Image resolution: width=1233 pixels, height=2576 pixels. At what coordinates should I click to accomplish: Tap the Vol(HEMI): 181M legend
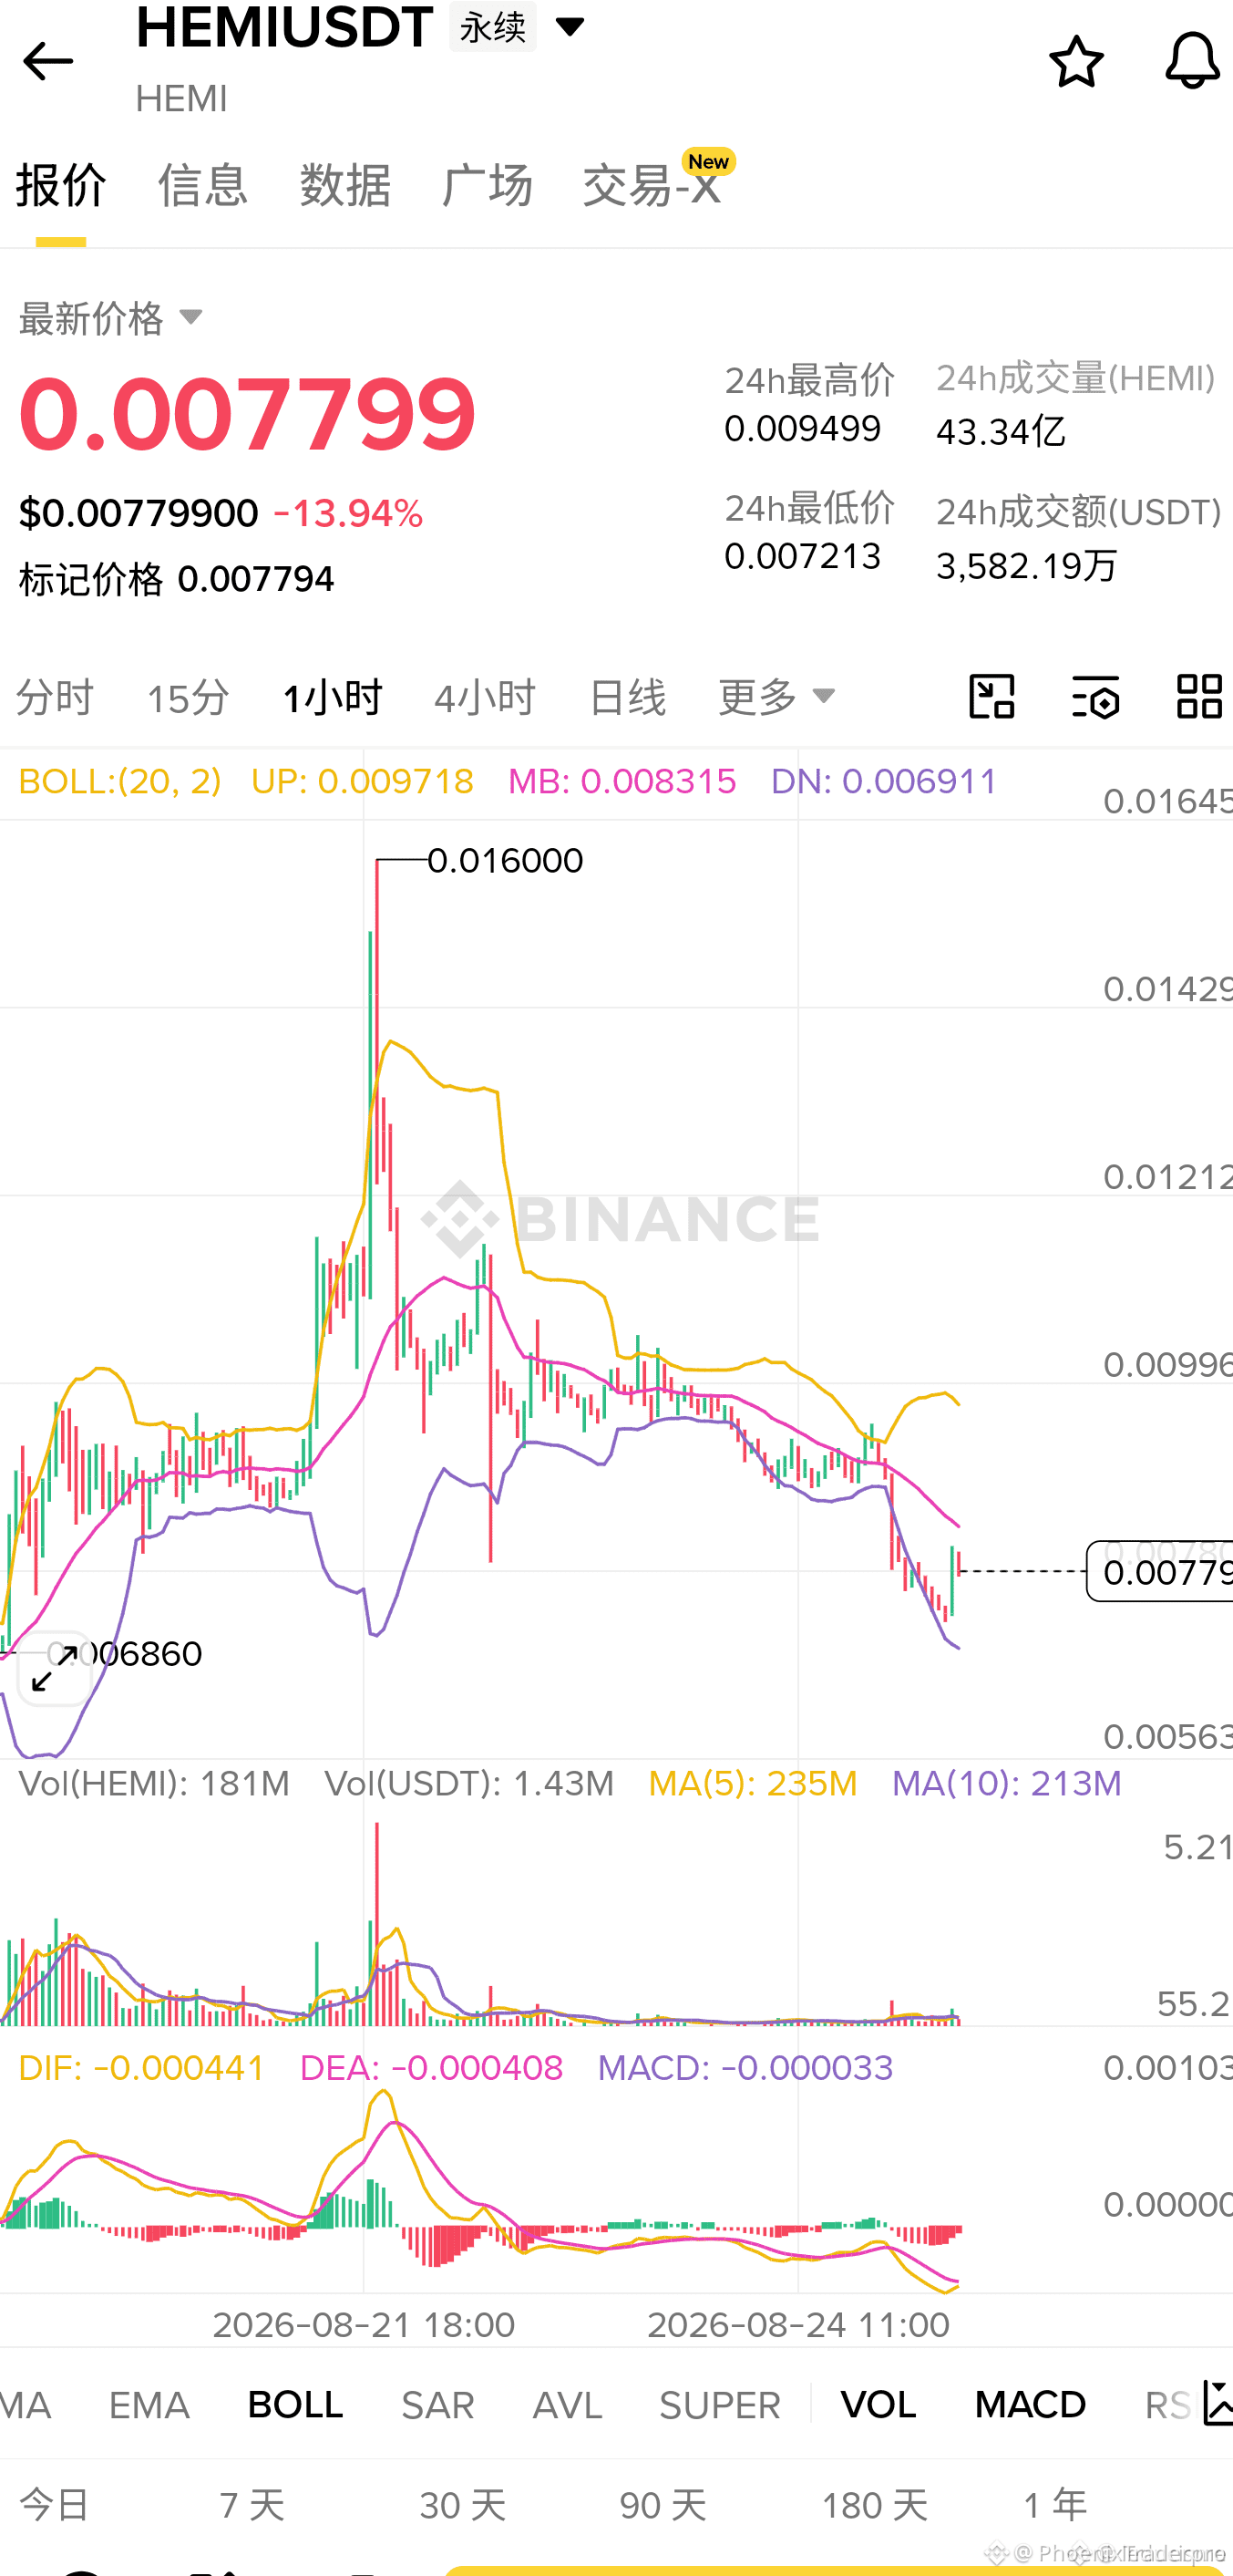154,1784
